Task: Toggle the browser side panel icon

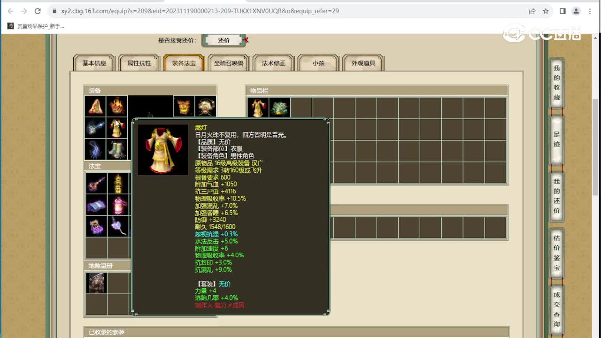Action: pyautogui.click(x=562, y=11)
